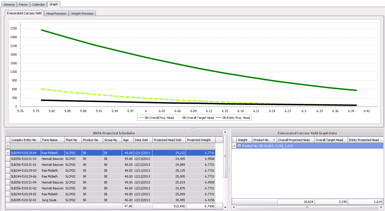The image size is (385, 211).
Task: Open the Farms tab
Action: tap(23, 4)
